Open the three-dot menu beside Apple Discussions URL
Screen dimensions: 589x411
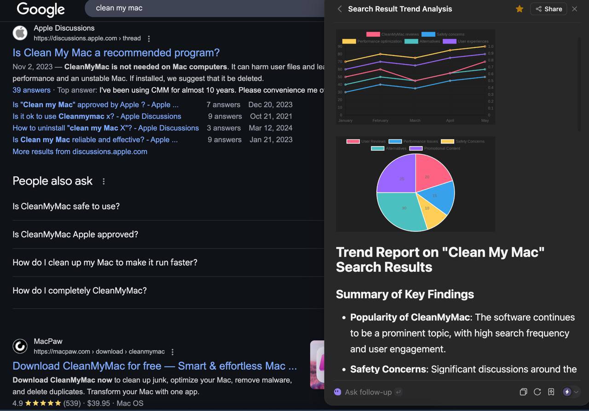(149, 39)
